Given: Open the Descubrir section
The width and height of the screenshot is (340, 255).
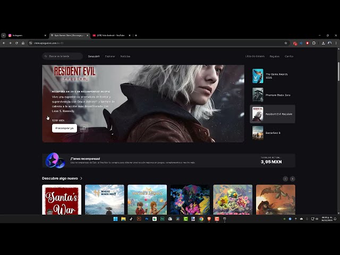Looking at the screenshot, I should click(x=93, y=56).
